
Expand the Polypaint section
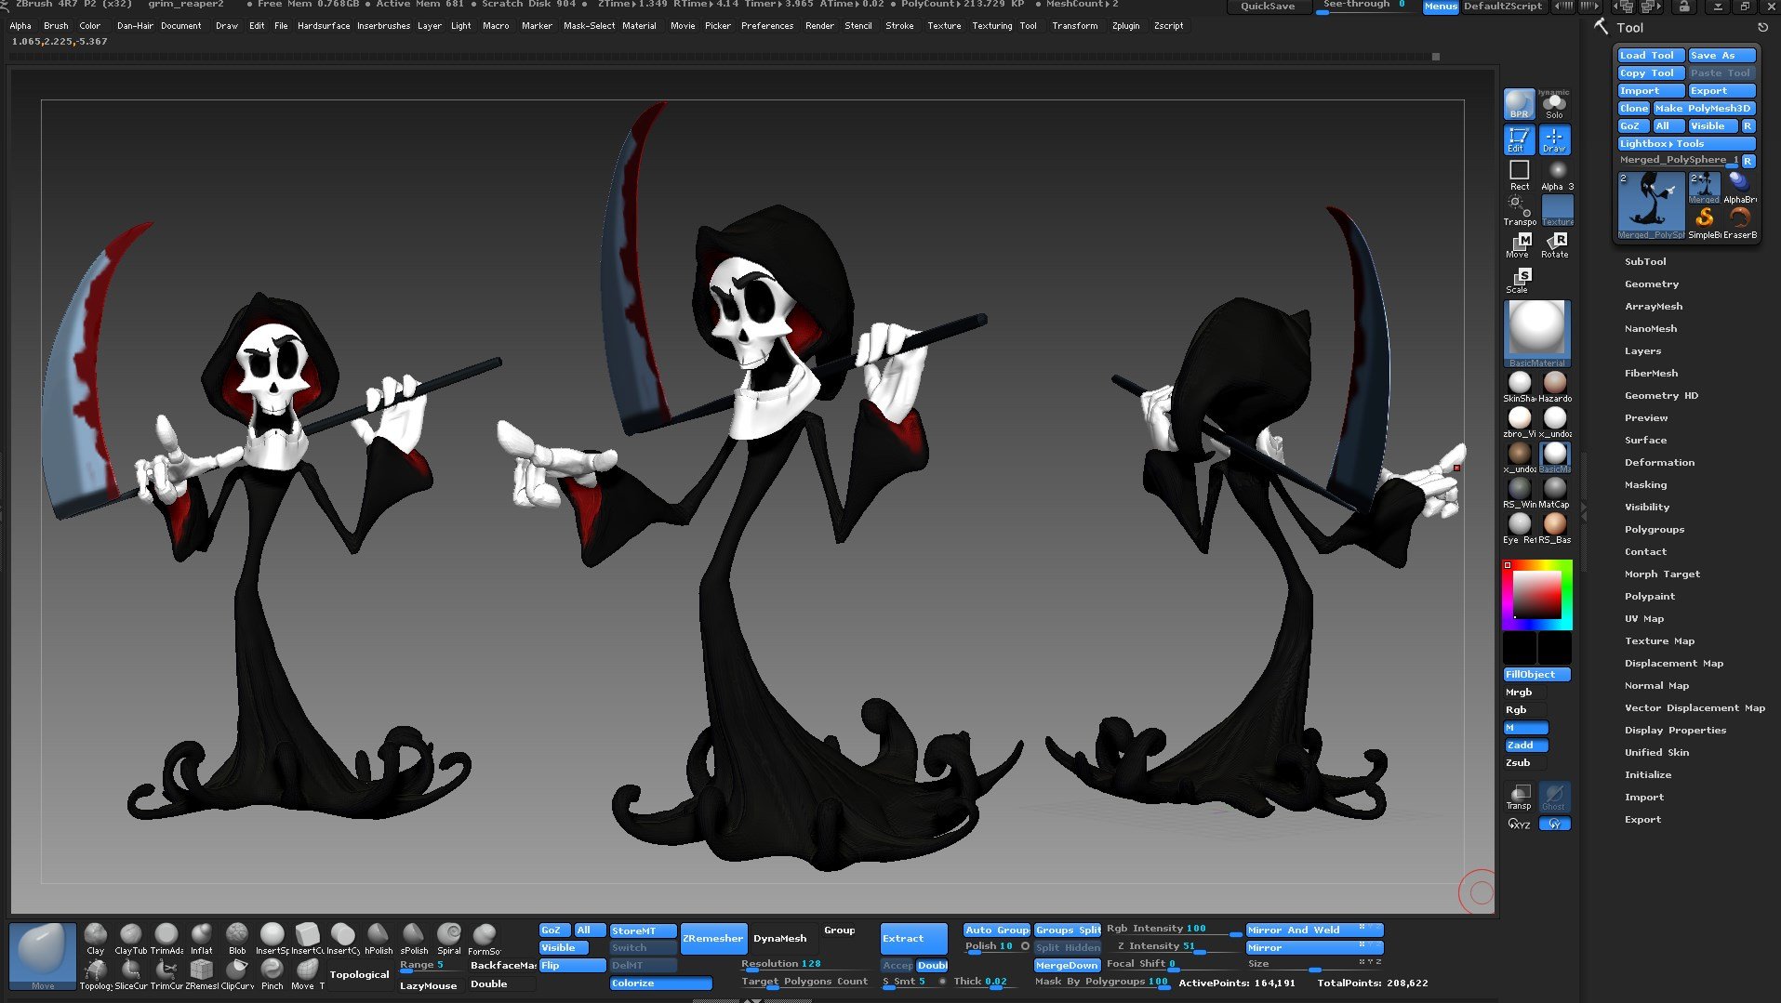pos(1649,596)
